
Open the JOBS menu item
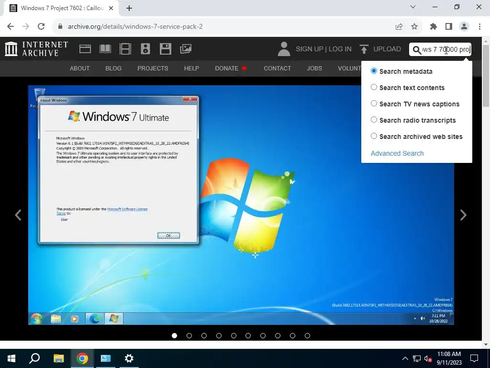click(x=314, y=68)
